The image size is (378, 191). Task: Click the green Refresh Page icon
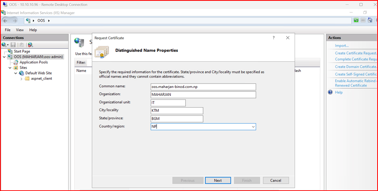click(356, 20)
